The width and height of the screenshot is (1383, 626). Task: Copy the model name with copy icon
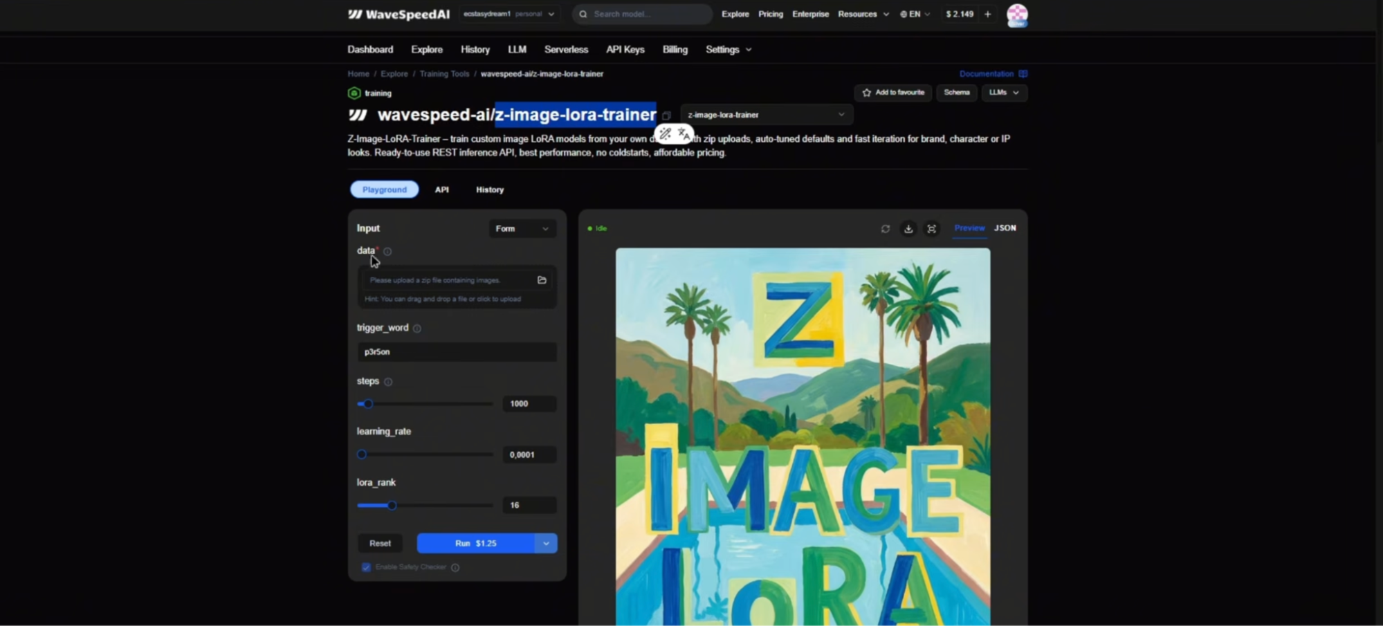tap(666, 116)
